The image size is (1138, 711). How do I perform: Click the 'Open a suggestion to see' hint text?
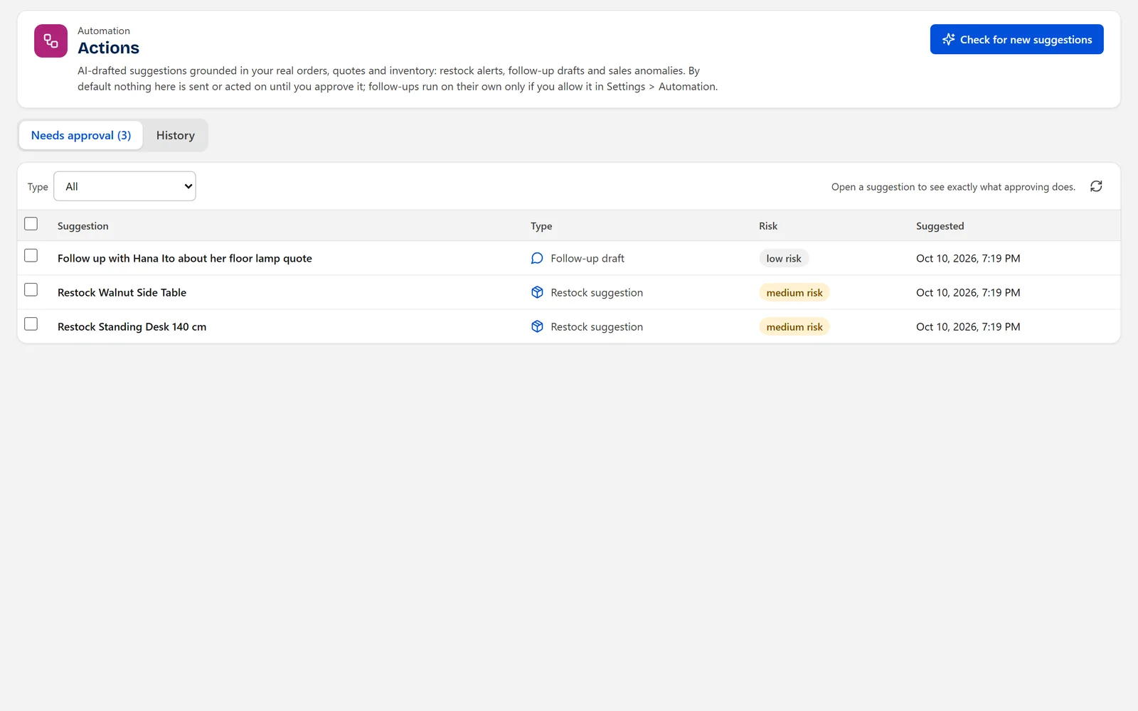point(953,186)
